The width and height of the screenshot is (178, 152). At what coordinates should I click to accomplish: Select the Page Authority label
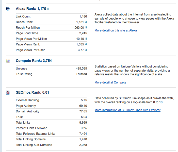26,106
